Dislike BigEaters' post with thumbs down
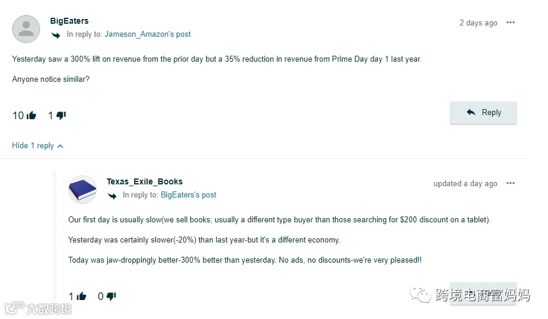This screenshot has height=319, width=548. click(61, 116)
